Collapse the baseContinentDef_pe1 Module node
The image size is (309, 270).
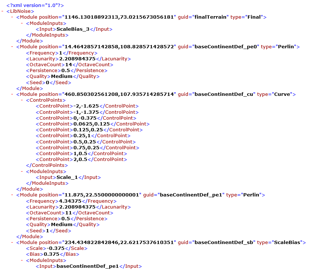12,195
